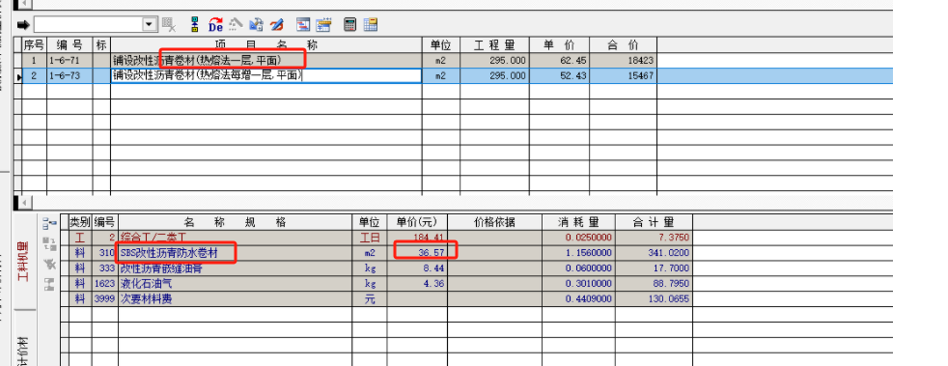The image size is (948, 366).
Task: Click material code 1623 cell
Action: click(x=105, y=283)
